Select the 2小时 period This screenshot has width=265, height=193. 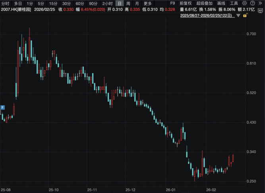click(107, 3)
